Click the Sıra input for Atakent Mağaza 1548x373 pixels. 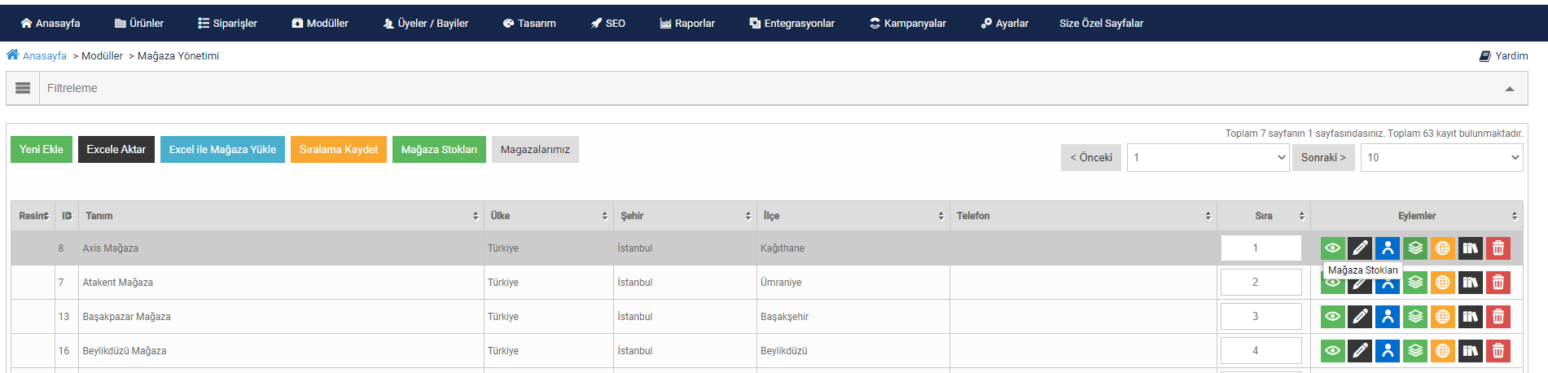1261,283
